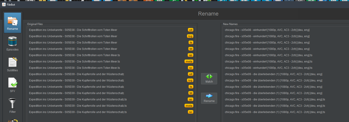Select S05E08 Toten Meer.ts file with ap badge
The image size is (349, 122).
(x=111, y=55)
